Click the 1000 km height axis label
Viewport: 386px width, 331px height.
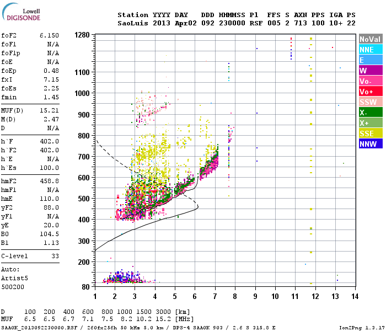(x=82, y=93)
